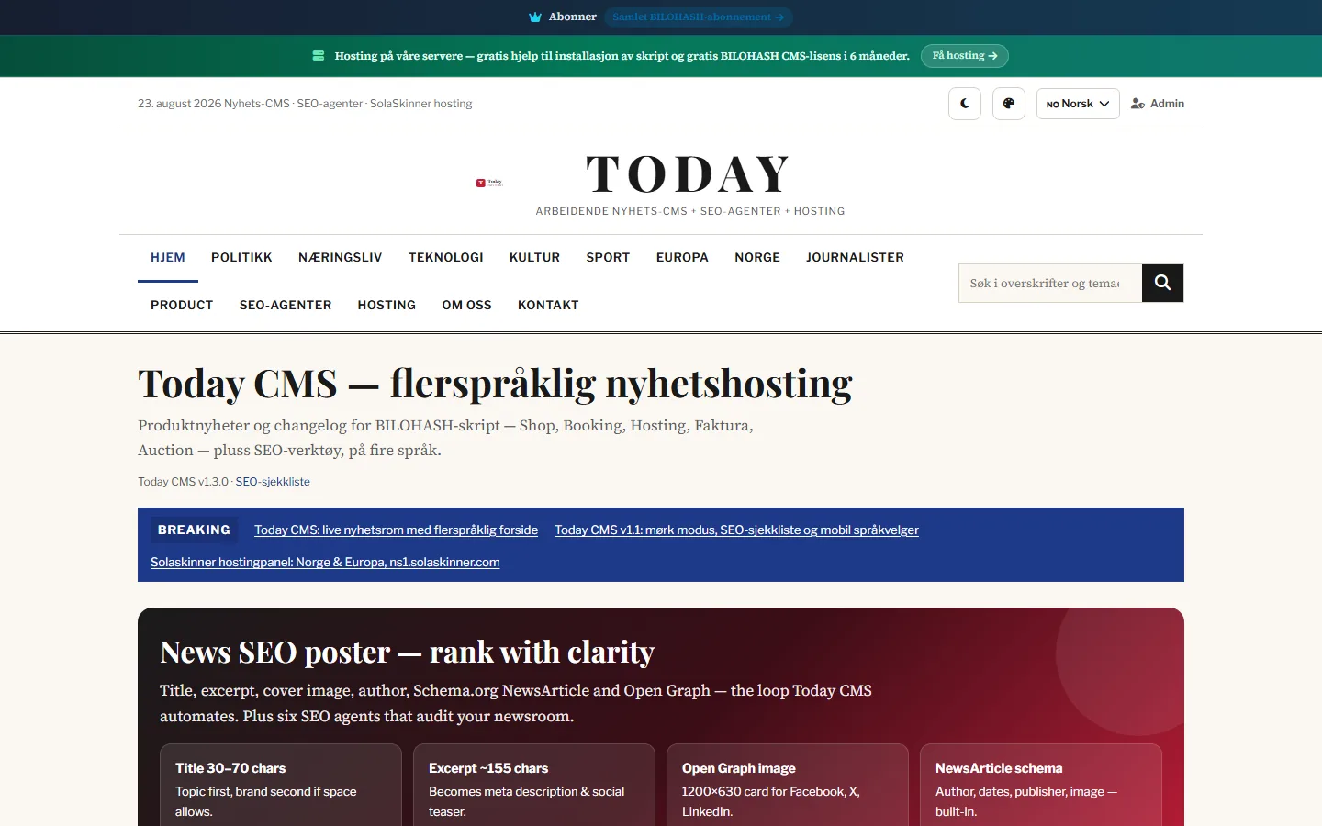This screenshot has height=826, width=1322.
Task: Click the hosting promo banner text
Action: pos(622,56)
